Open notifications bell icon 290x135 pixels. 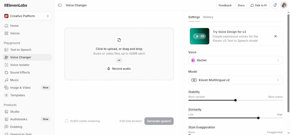275,5
